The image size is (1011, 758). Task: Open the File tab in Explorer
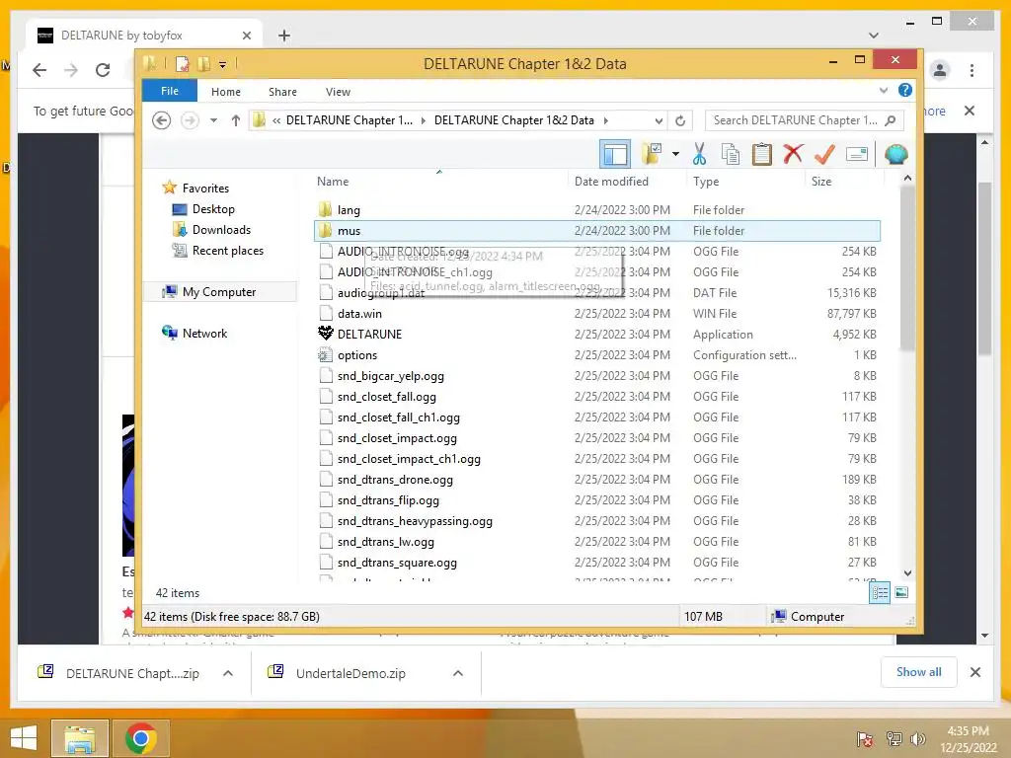(170, 91)
